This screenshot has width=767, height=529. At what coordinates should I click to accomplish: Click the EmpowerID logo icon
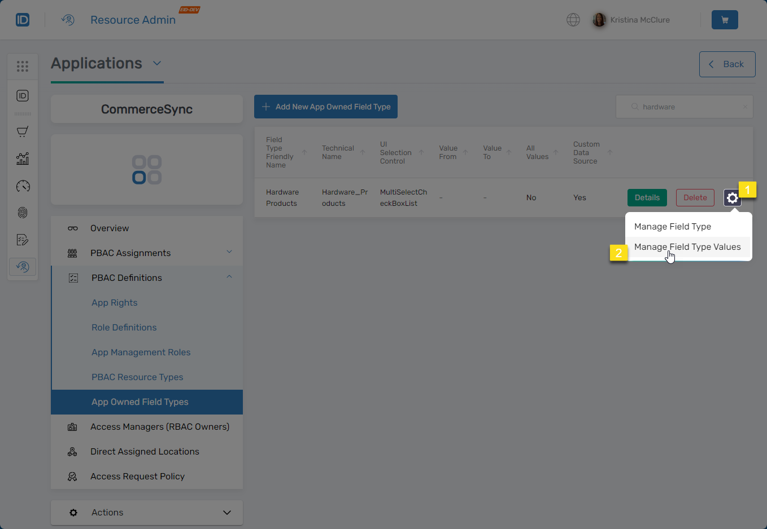23,20
